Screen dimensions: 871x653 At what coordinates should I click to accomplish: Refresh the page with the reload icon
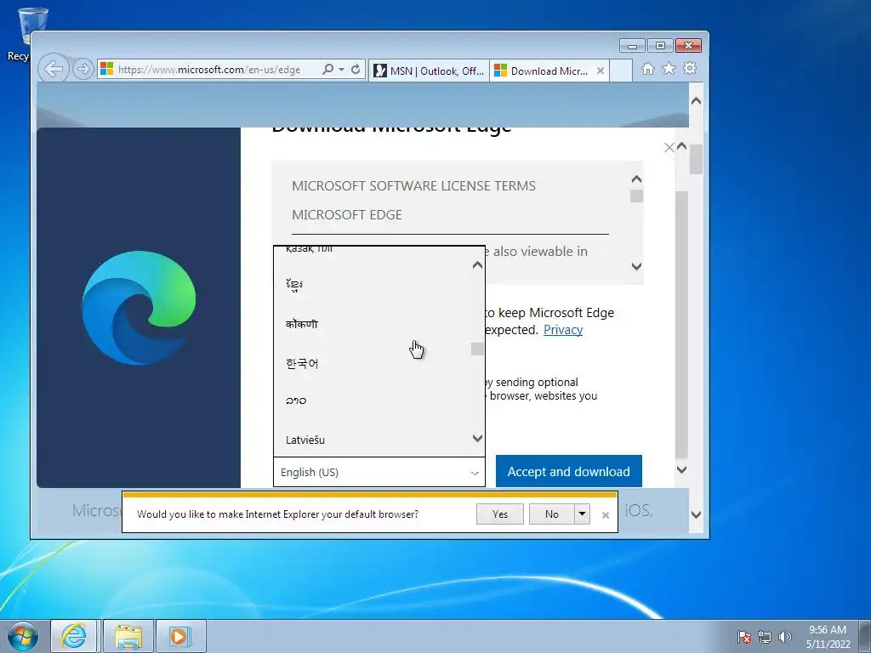pyautogui.click(x=356, y=70)
